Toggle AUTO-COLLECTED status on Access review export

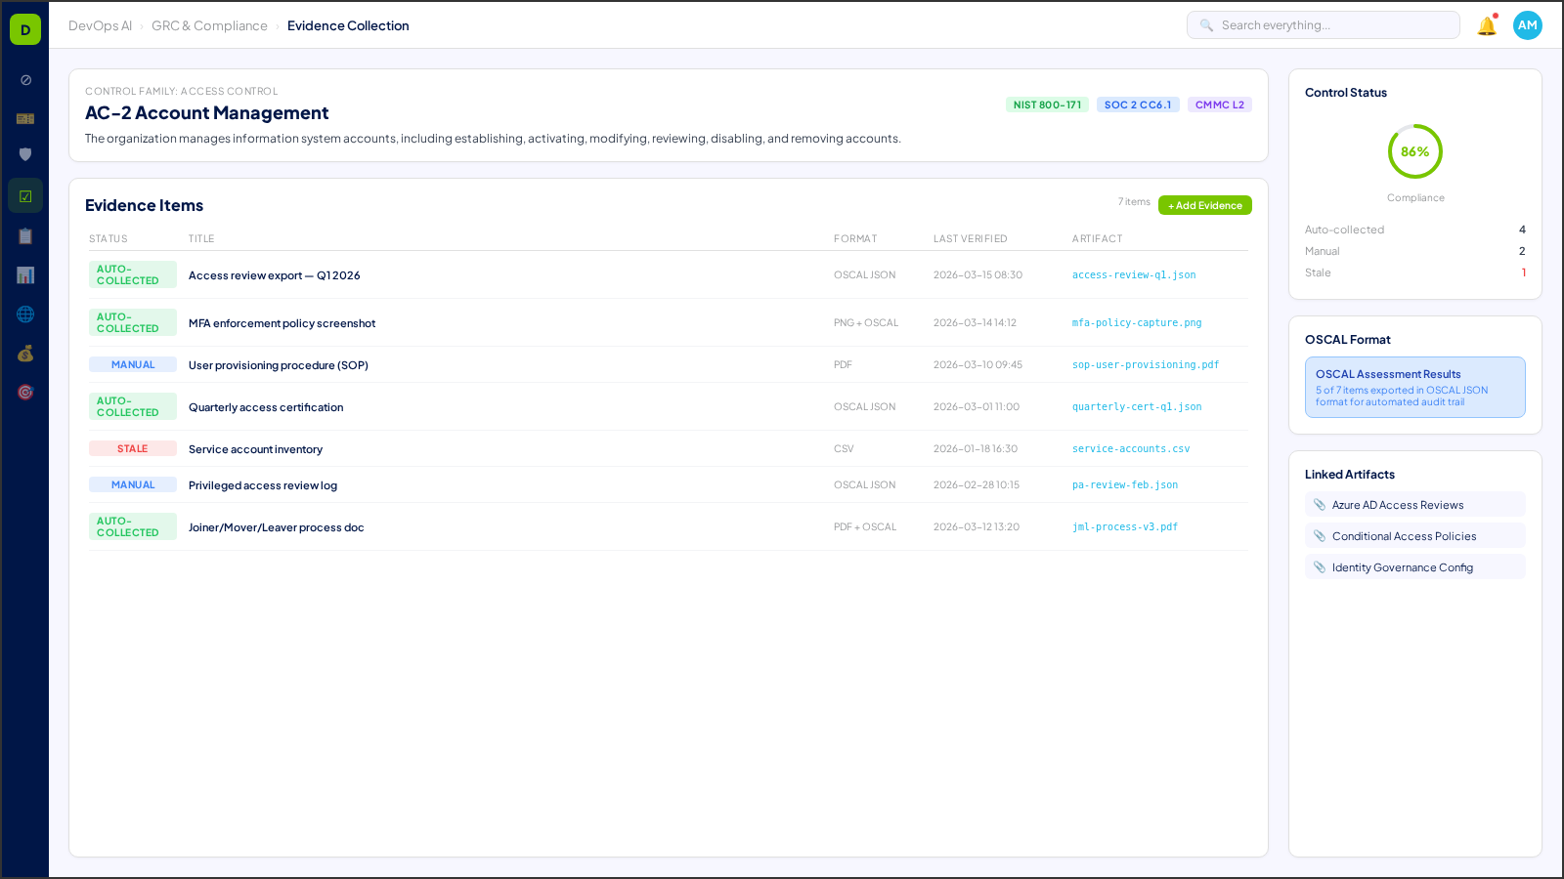click(133, 274)
